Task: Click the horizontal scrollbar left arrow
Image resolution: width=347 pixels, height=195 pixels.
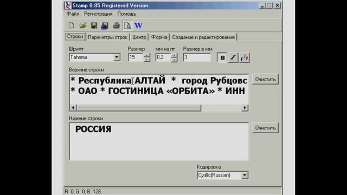Action: [x=73, y=108]
